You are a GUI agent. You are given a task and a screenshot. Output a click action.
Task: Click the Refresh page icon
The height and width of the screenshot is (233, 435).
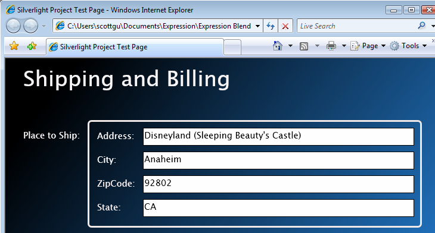tap(271, 26)
